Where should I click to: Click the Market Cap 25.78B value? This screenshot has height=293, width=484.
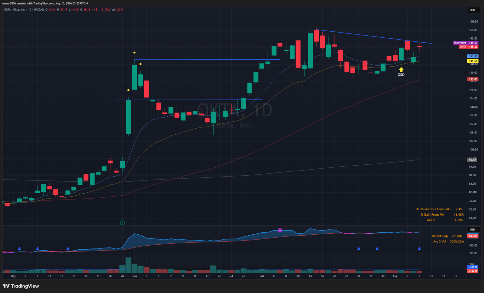point(457,236)
